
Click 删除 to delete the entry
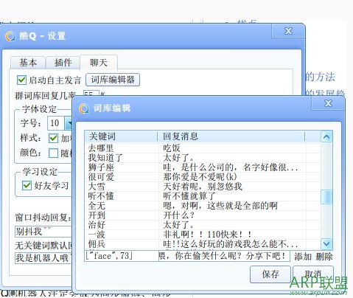click(324, 257)
